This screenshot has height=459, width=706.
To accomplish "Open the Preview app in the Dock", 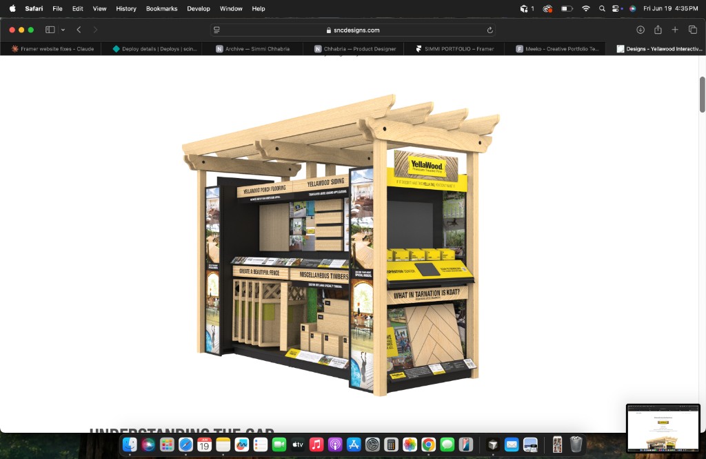I will click(530, 445).
